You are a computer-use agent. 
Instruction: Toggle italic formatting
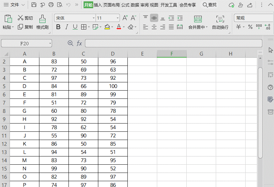(x=67, y=27)
